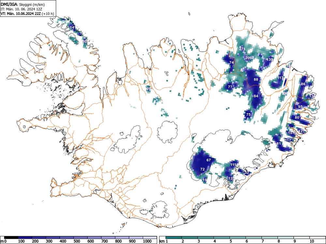Click the 5 tick label in the km legend
This screenshot has width=326, height=244.
click(x=230, y=241)
